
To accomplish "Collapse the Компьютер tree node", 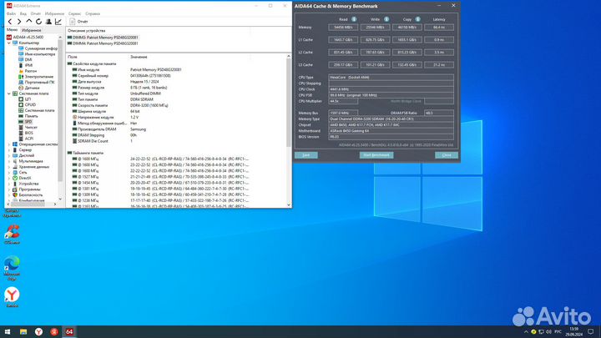I will click(x=9, y=43).
